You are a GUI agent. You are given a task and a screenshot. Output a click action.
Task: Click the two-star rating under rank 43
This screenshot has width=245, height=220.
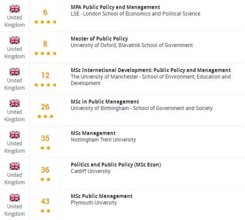(x=45, y=211)
